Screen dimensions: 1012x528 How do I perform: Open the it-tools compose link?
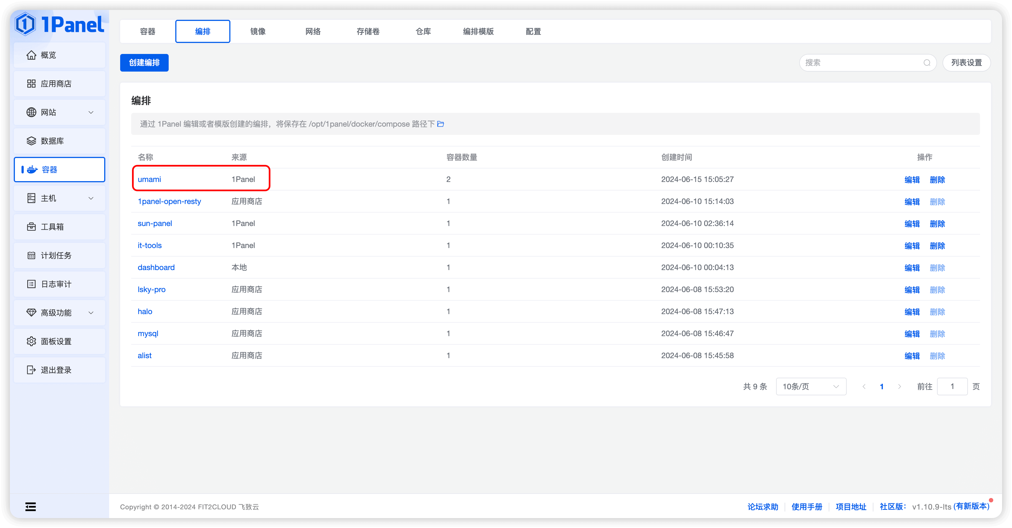click(150, 245)
